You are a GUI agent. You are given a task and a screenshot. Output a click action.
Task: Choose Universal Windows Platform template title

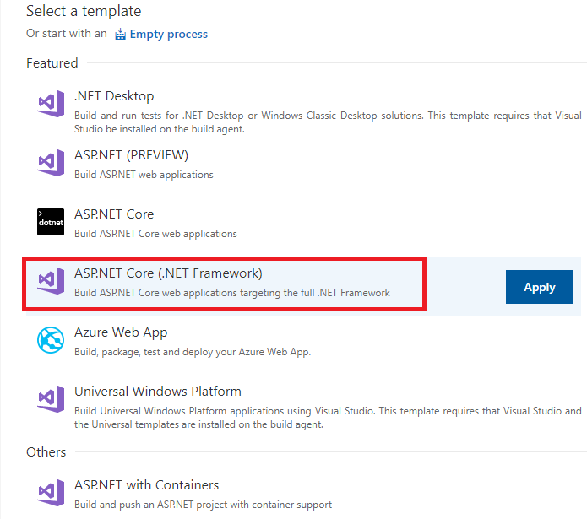point(158,392)
